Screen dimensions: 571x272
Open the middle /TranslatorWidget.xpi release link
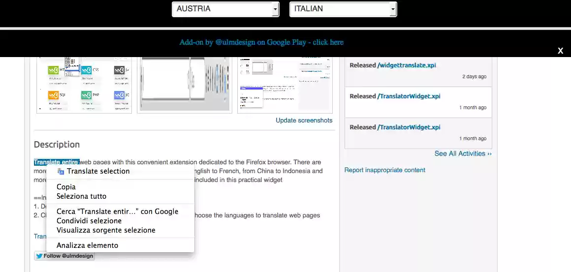tap(409, 96)
